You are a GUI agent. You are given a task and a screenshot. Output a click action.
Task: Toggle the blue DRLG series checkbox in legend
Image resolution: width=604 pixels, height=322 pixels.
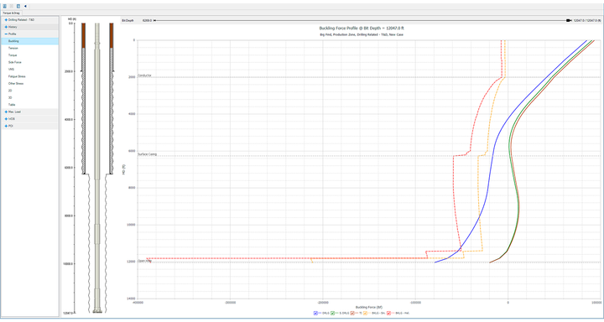[x=316, y=313]
